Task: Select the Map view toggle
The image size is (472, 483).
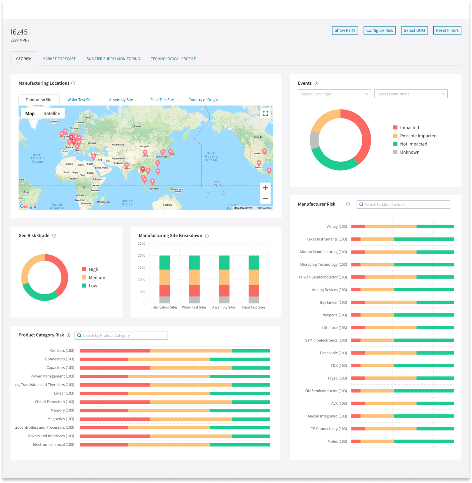Action: (x=29, y=113)
